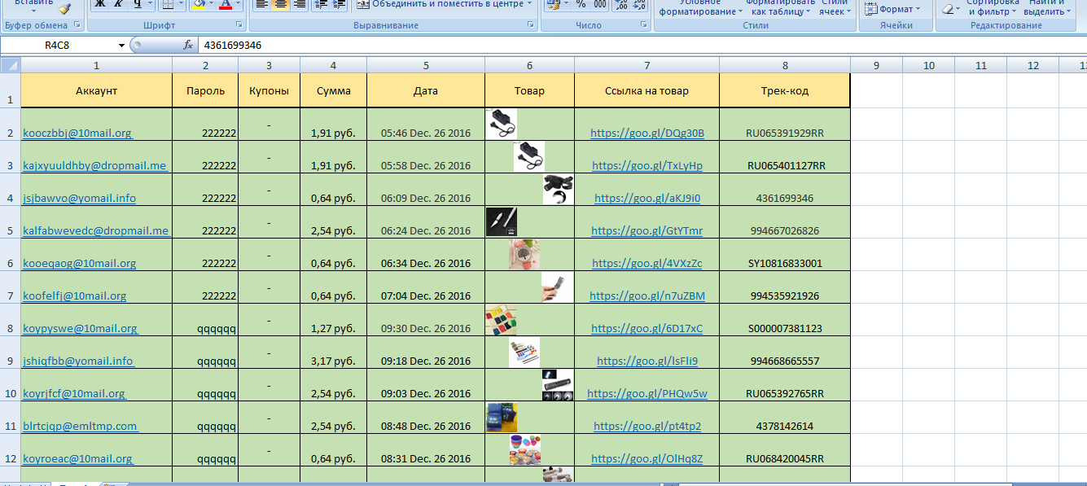The height and width of the screenshot is (486, 1087).
Task: Select header cell 'Аккаунт'
Action: pyautogui.click(x=97, y=91)
